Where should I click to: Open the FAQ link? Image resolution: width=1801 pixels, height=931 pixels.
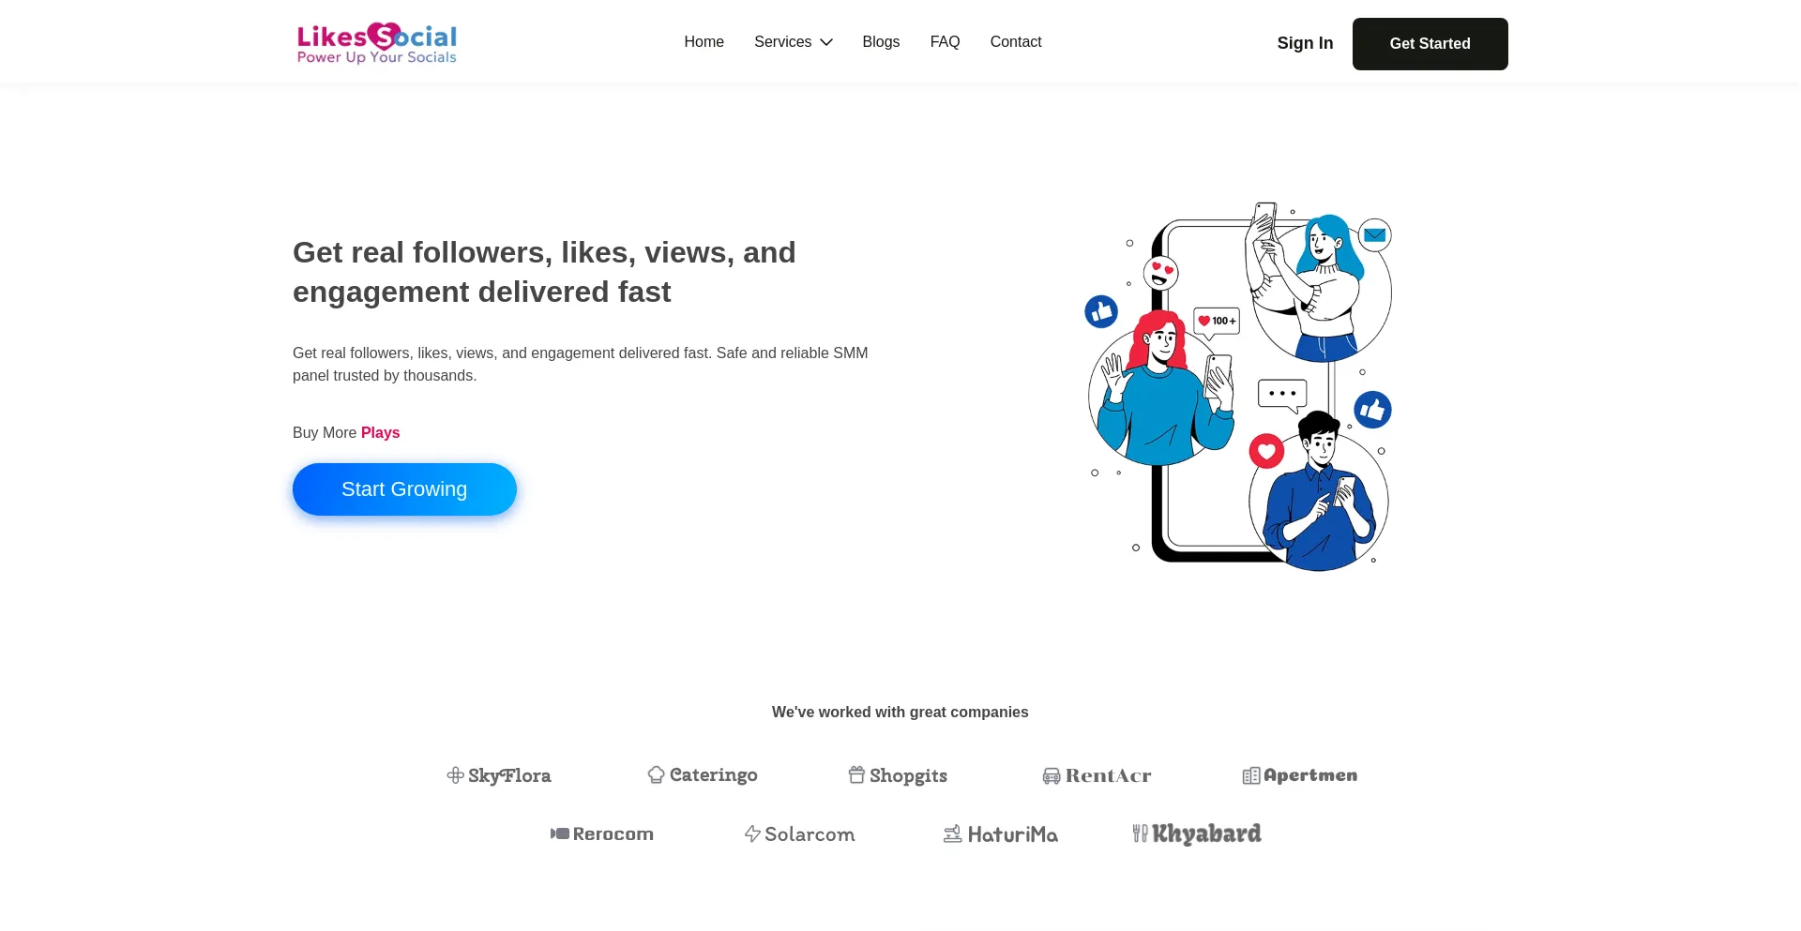945,42
